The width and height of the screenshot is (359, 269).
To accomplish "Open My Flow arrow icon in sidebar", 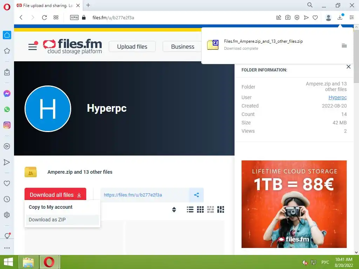I will click(x=7, y=162).
